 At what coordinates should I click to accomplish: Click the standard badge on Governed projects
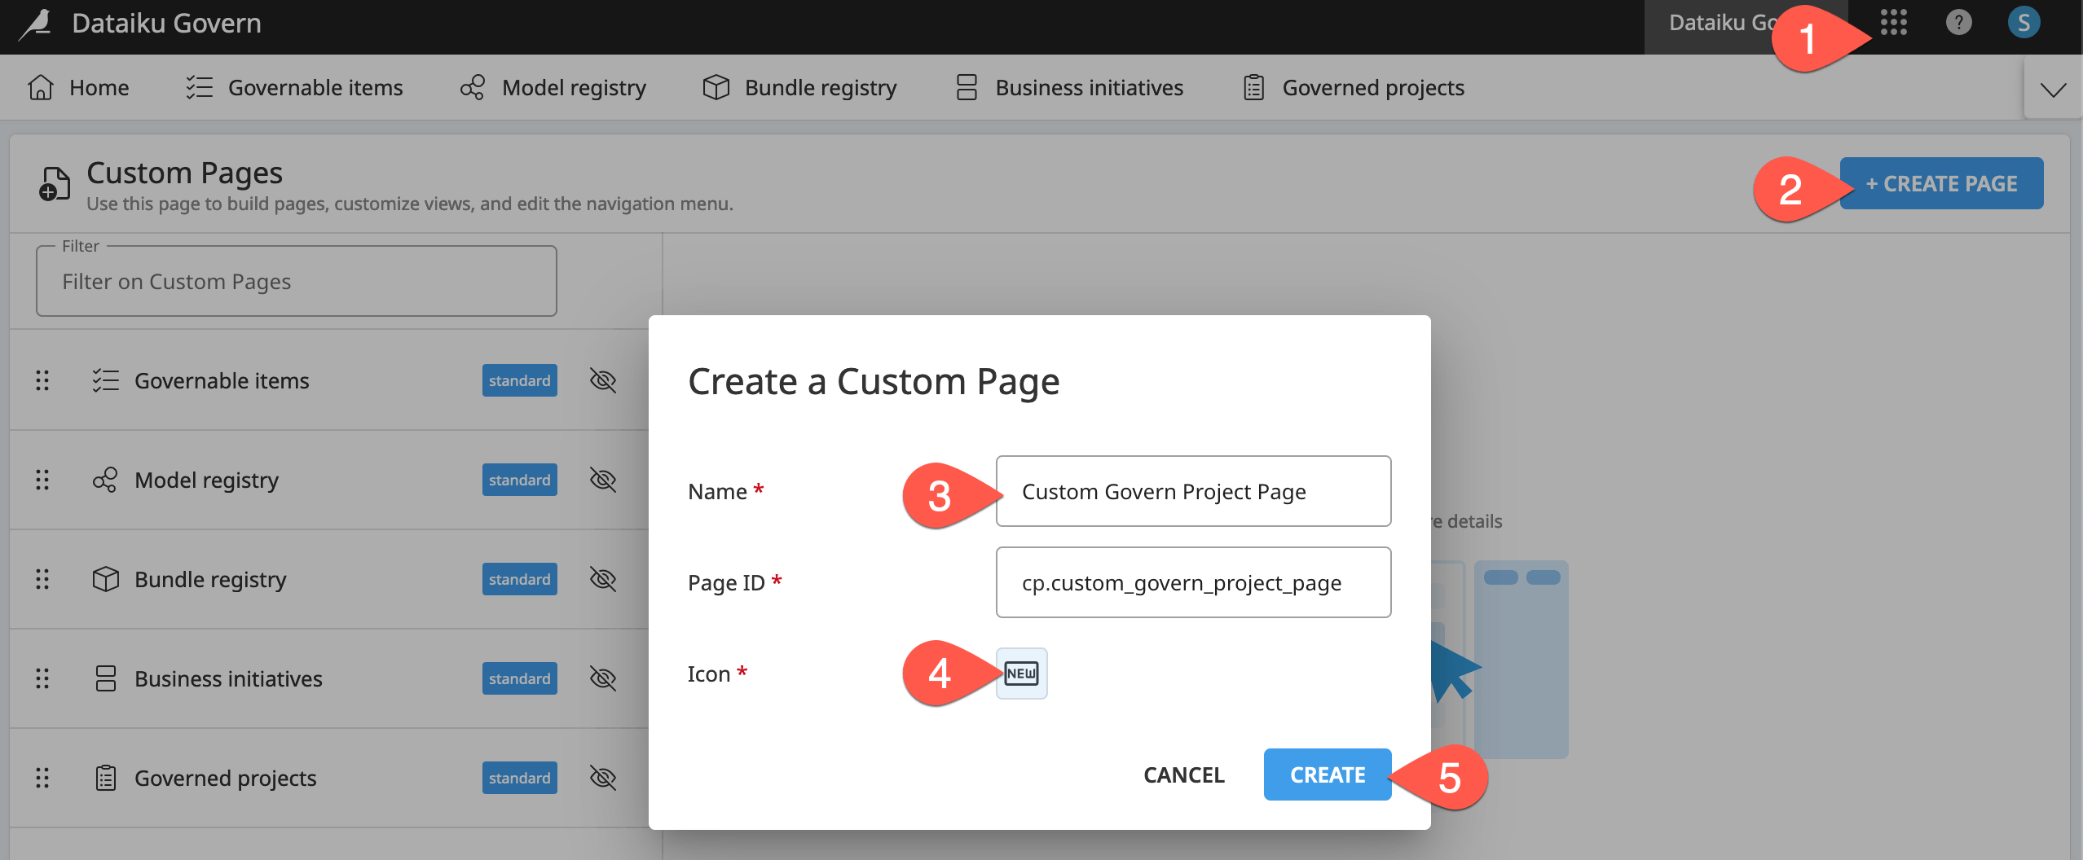[519, 778]
